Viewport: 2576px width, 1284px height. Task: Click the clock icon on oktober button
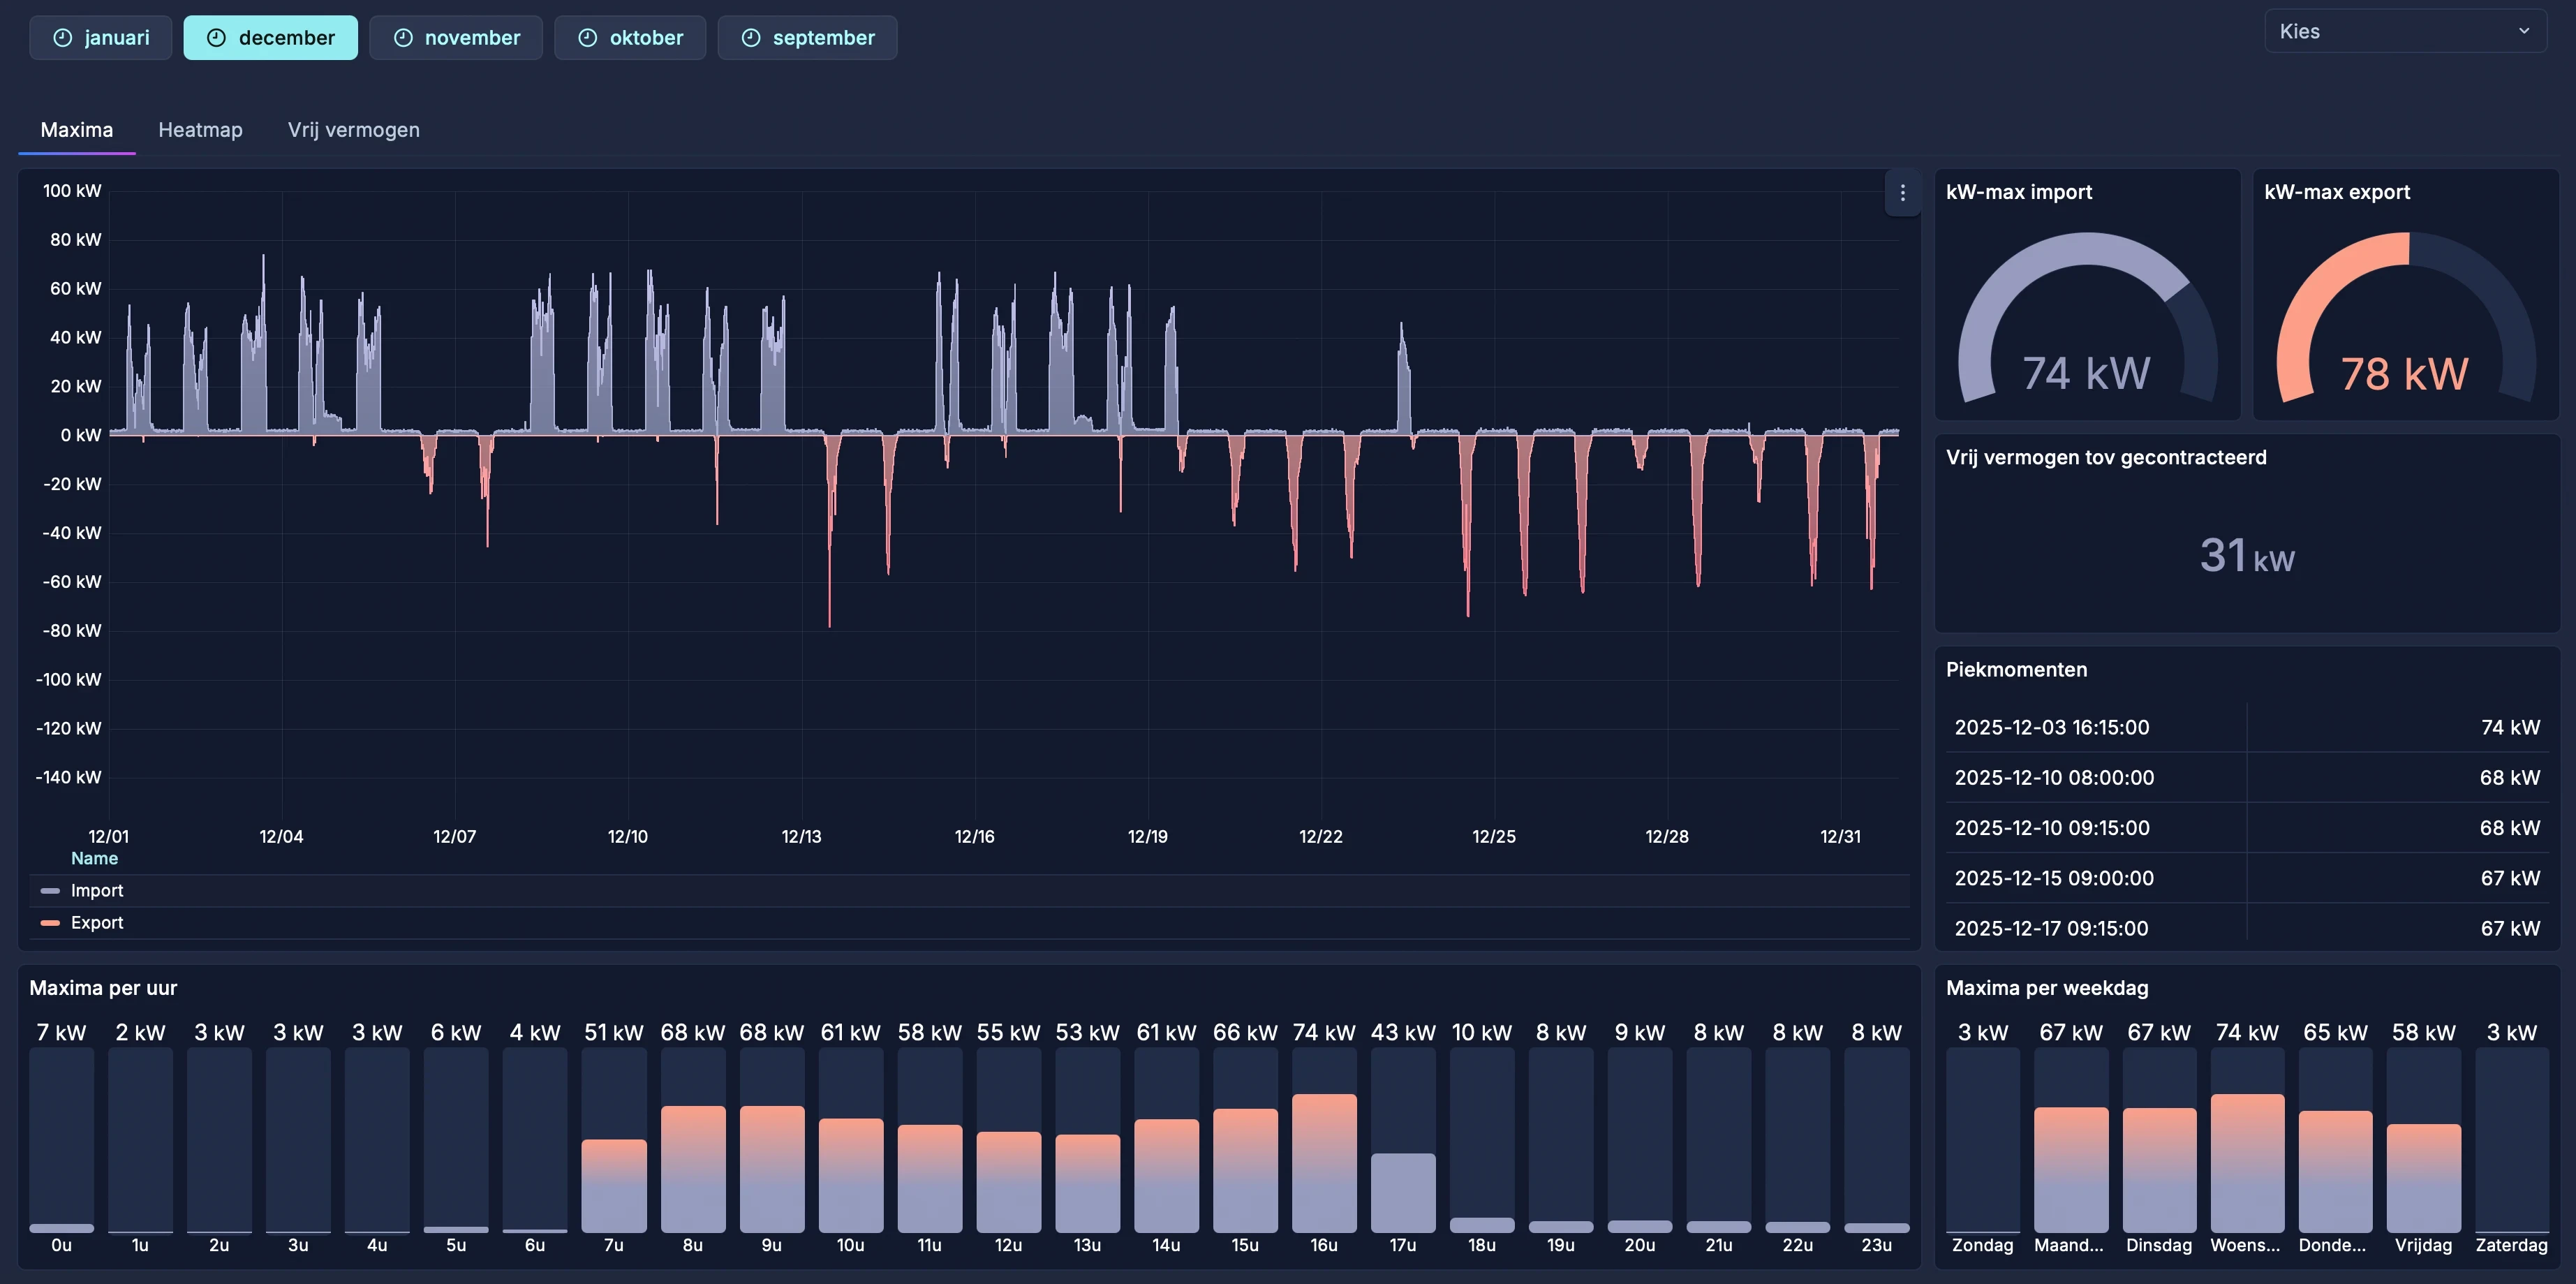point(588,38)
